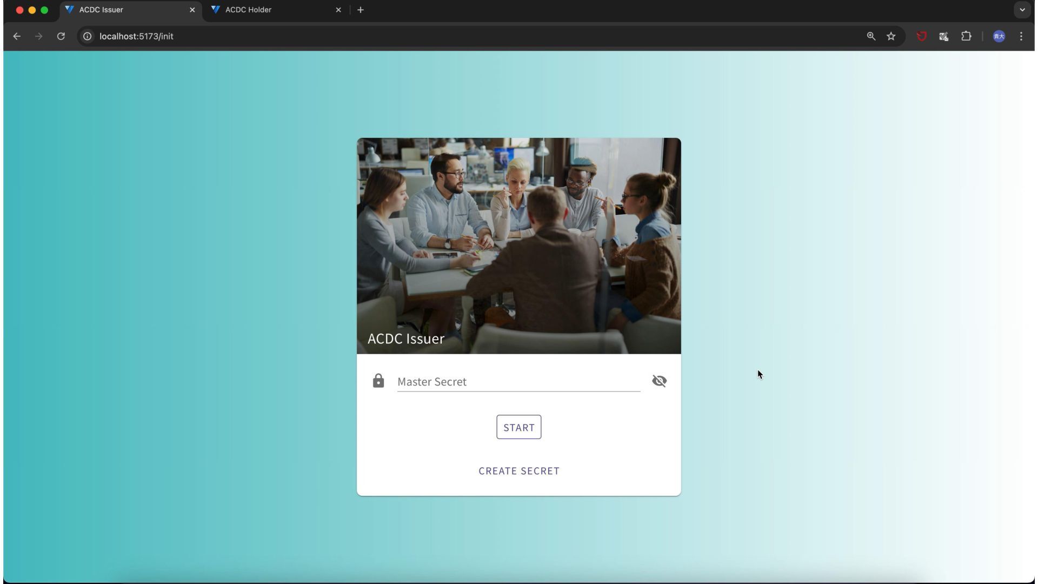Expand the tab search dropdown arrow
The image size is (1038, 584).
1022,10
